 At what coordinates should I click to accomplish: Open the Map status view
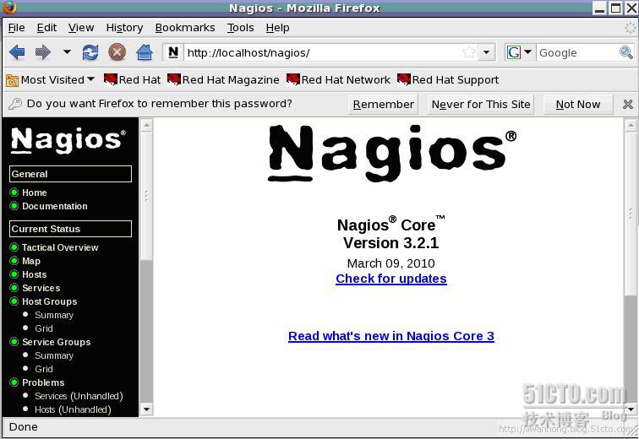pos(31,261)
